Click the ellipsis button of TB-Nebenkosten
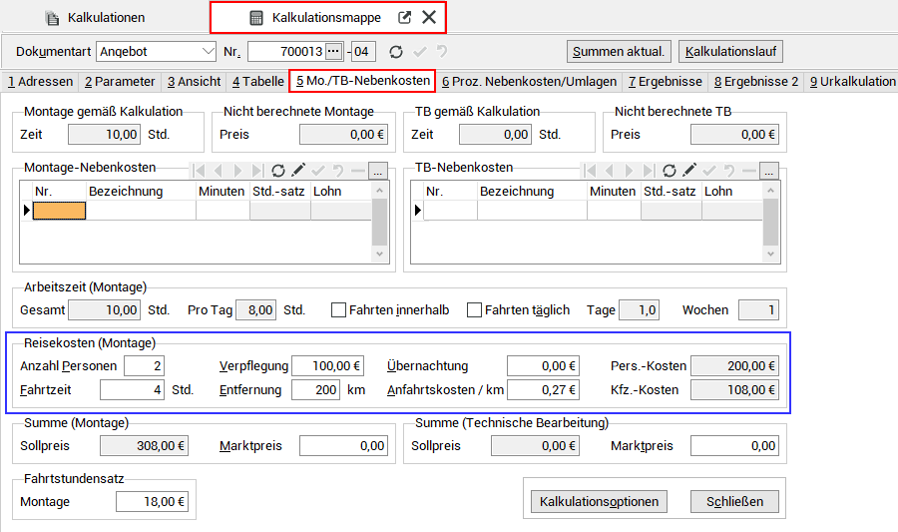The image size is (898, 532). click(x=767, y=171)
